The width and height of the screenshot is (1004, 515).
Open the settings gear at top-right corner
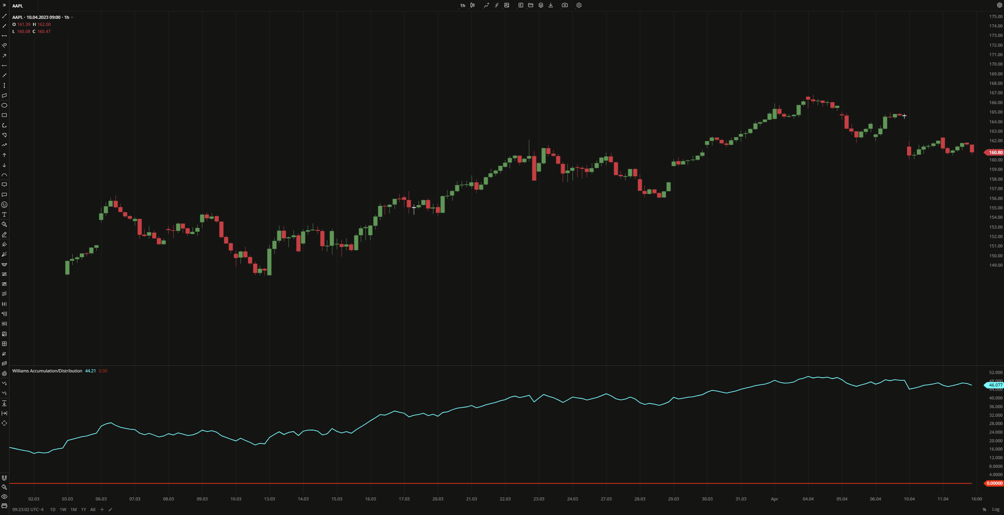tap(1000, 5)
